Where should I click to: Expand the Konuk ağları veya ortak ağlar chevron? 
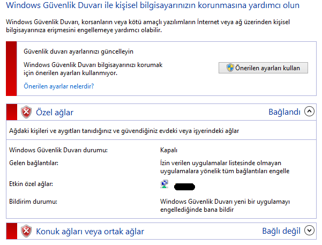pos(309,231)
